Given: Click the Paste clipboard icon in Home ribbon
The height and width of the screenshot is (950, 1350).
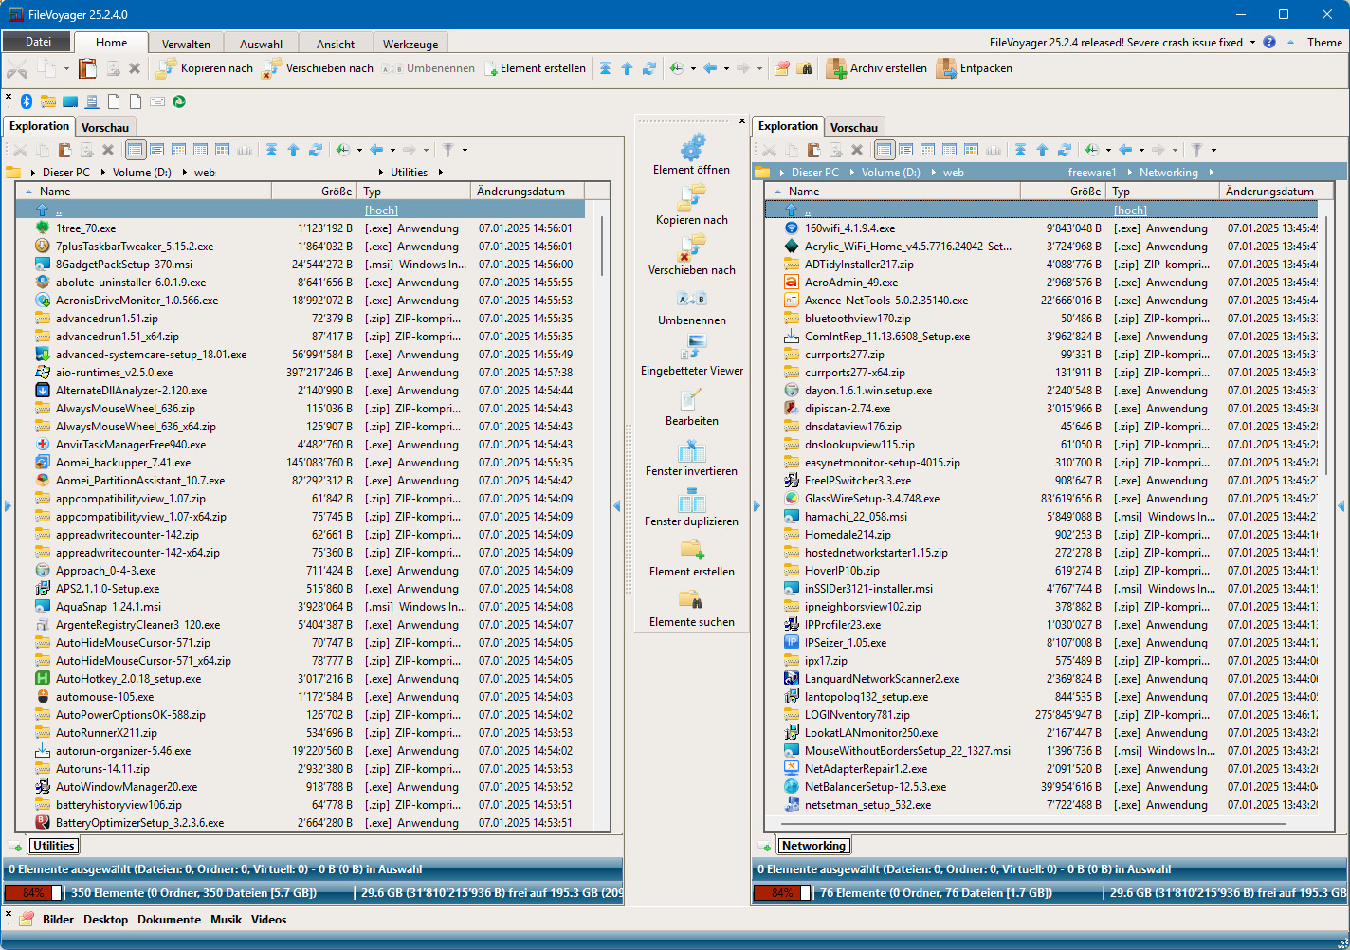Looking at the screenshot, I should tap(87, 68).
